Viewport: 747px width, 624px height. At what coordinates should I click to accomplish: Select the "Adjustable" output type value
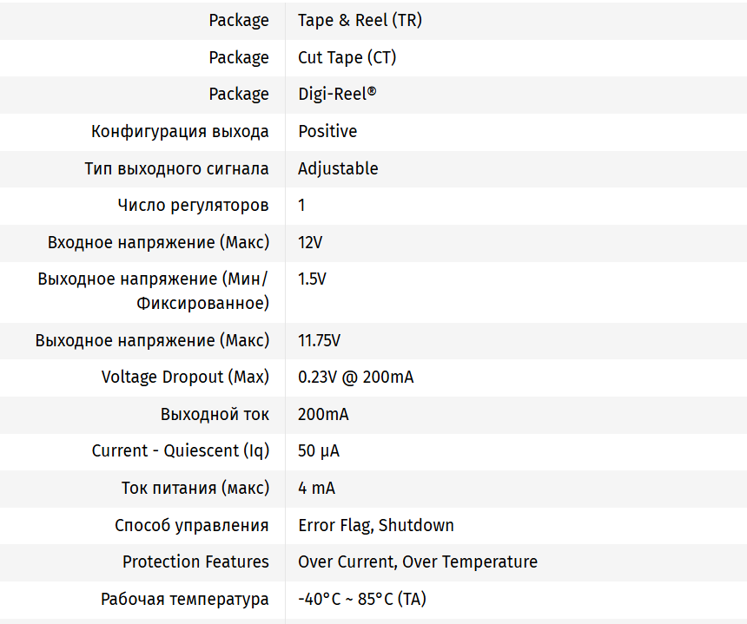338,168
